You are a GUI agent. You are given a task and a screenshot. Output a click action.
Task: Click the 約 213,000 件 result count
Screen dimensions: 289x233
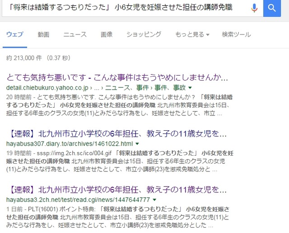[24, 58]
